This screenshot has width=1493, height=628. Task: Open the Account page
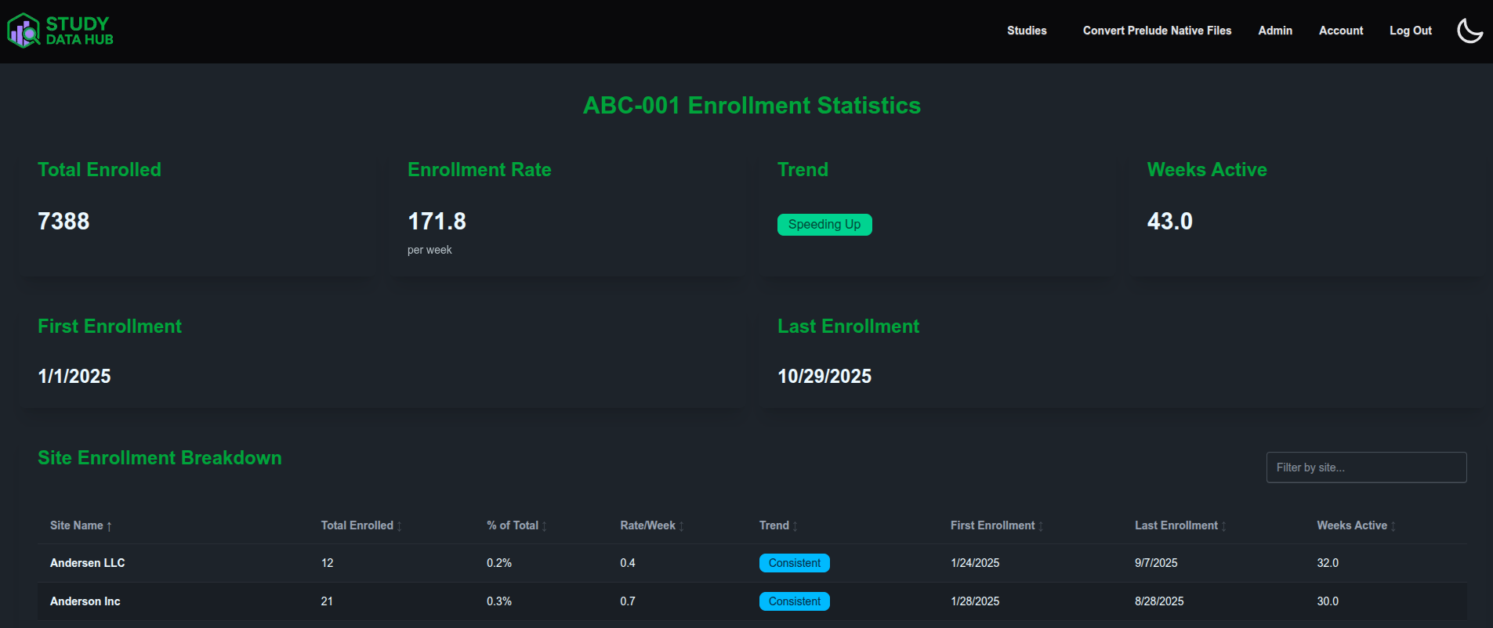pos(1341,31)
